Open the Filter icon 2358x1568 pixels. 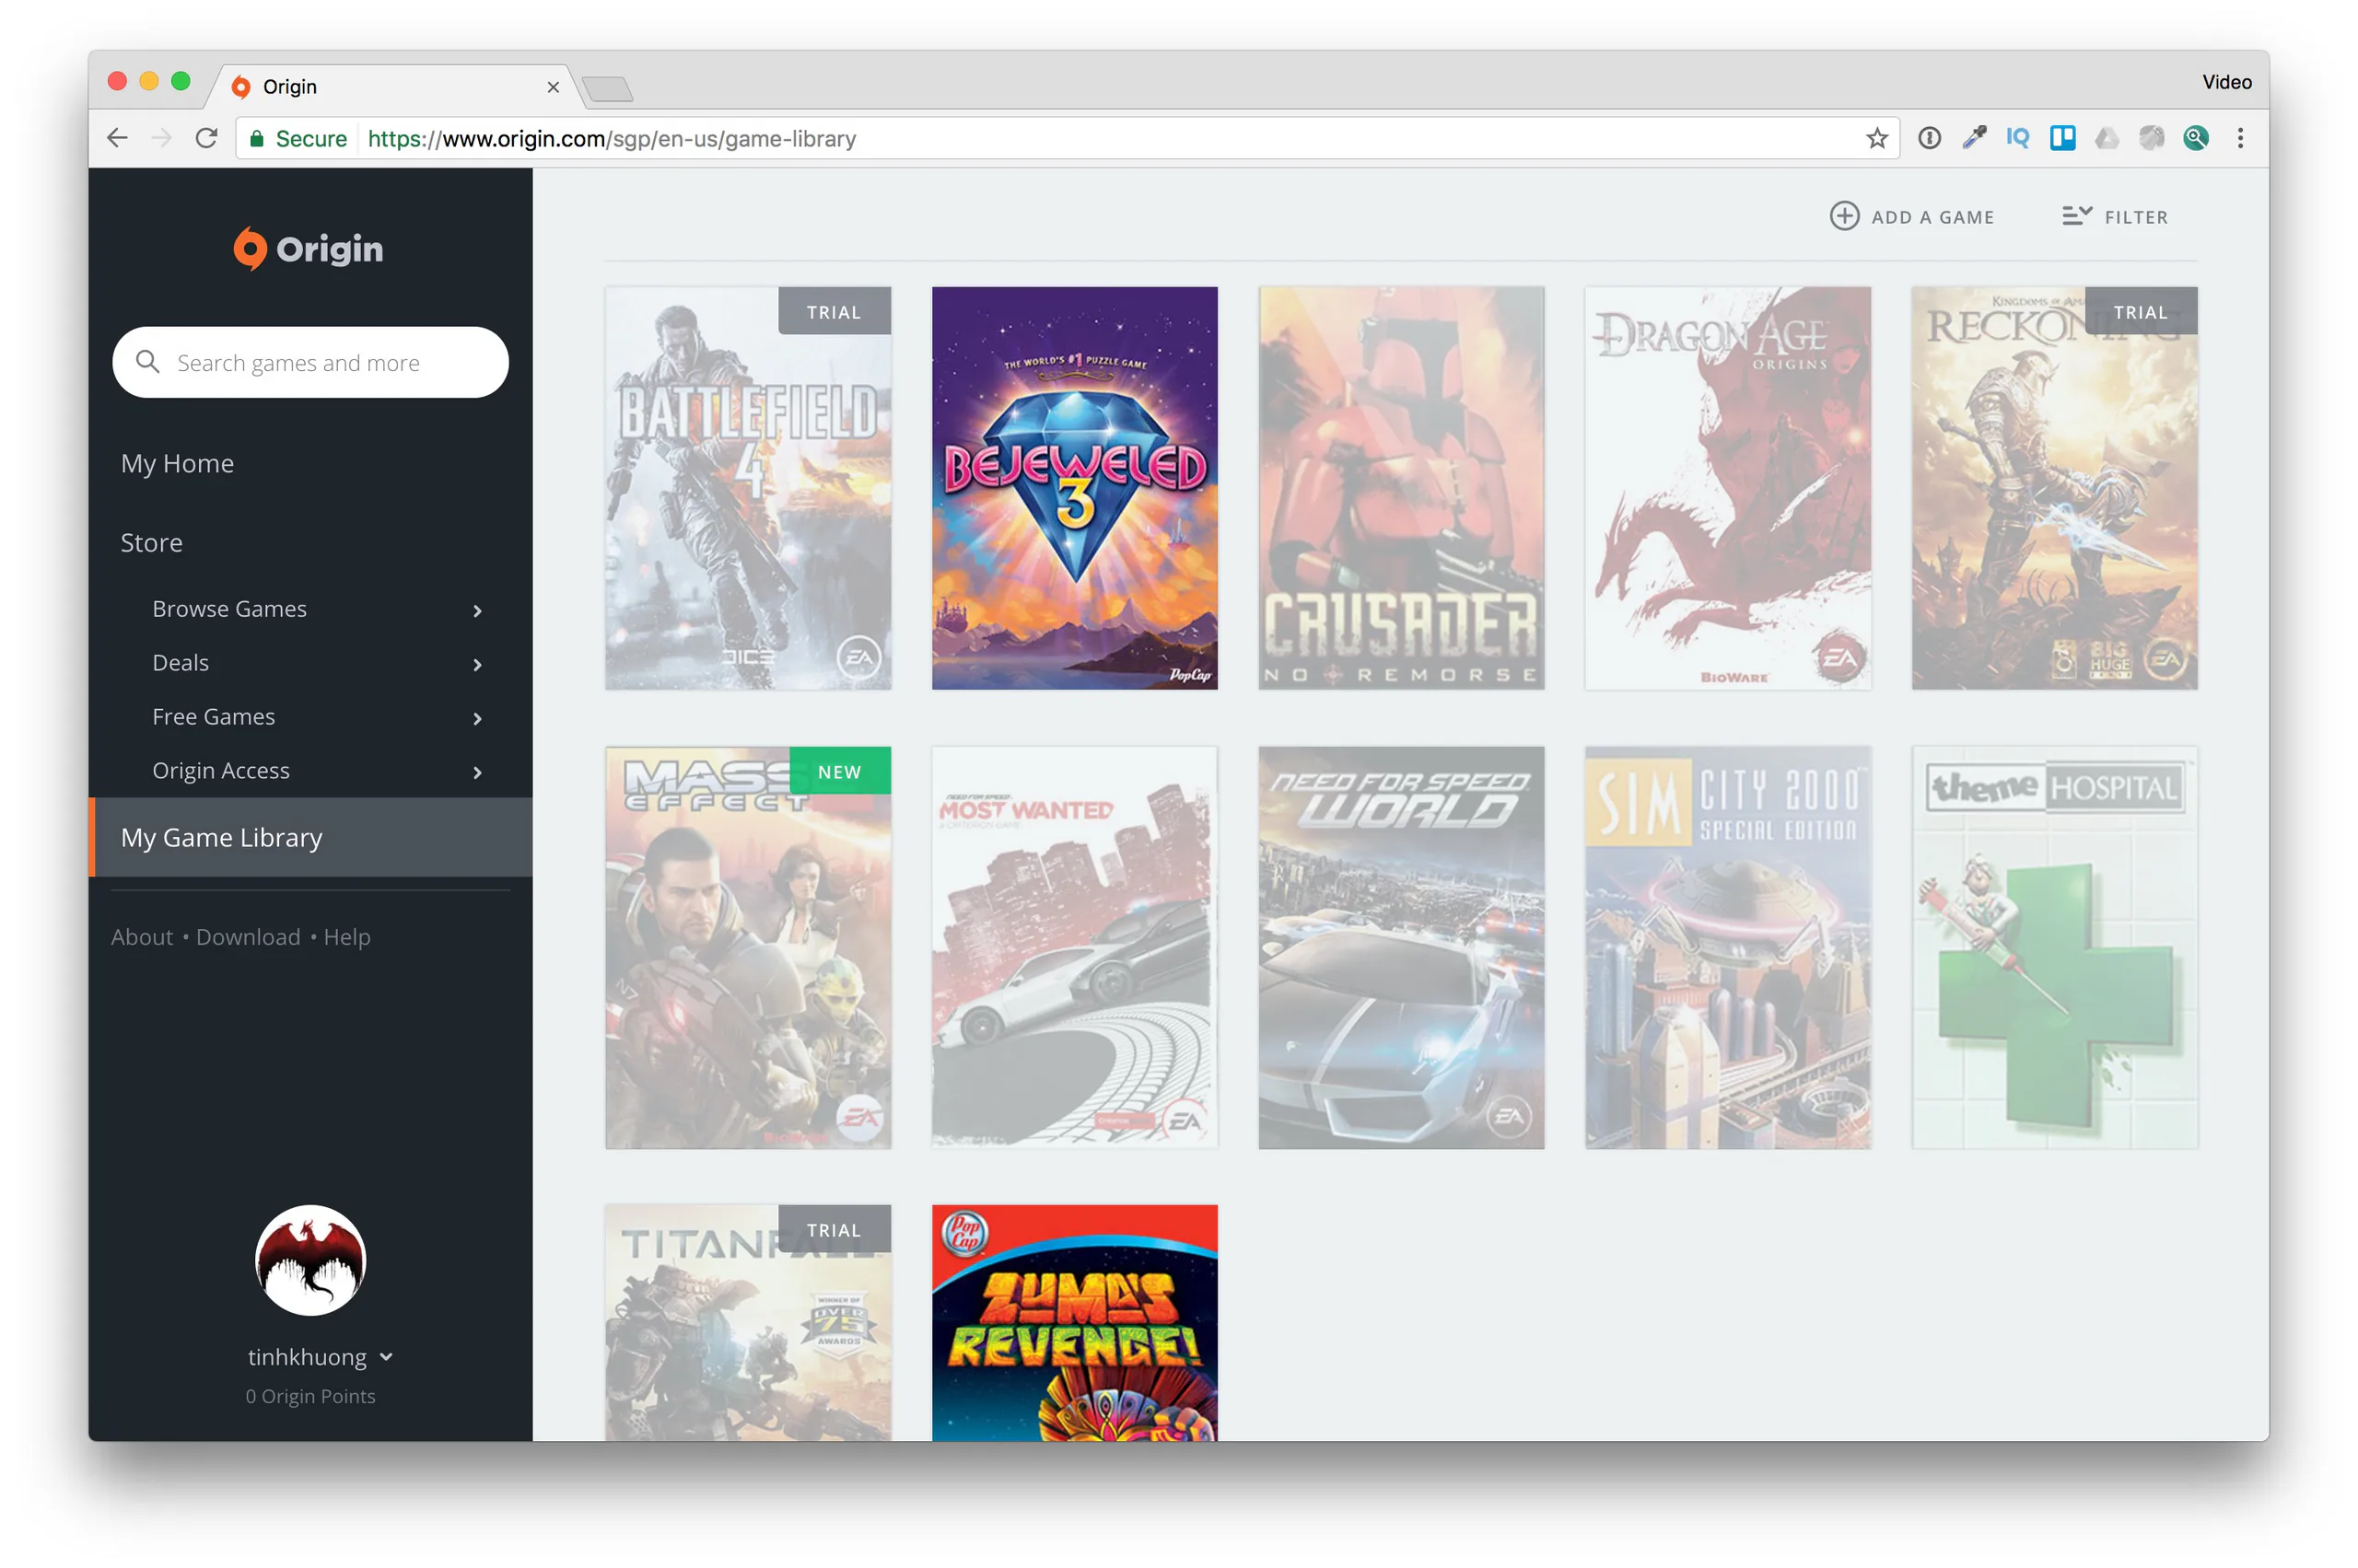pos(2076,216)
